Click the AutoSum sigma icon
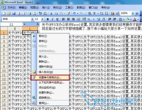 point(94,14)
